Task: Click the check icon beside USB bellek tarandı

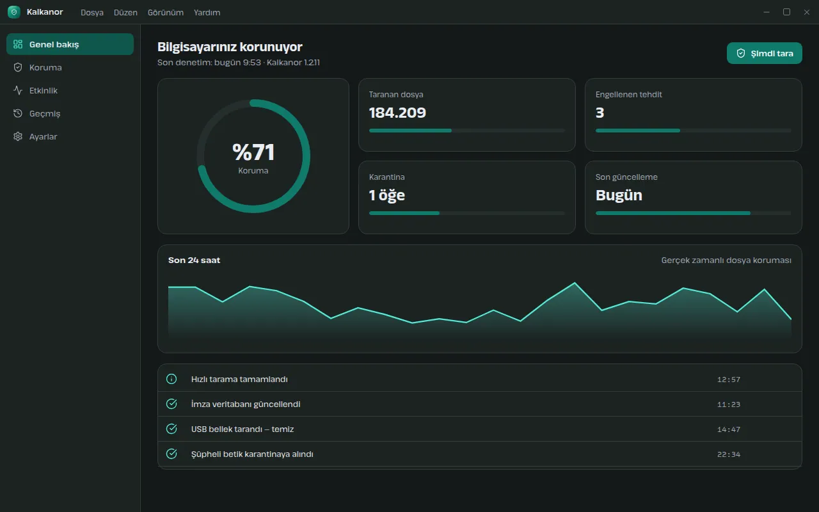Action: point(171,429)
